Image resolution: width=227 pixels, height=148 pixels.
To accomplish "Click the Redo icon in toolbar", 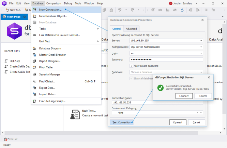I will click(x=132, y=10).
